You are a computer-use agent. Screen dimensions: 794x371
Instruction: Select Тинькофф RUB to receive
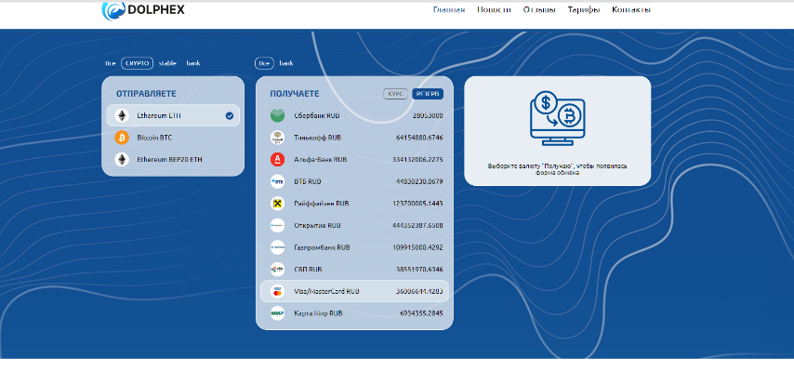tap(354, 138)
